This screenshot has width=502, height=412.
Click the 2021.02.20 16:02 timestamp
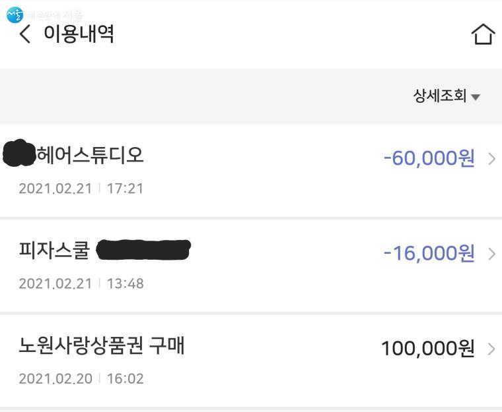[81, 378]
